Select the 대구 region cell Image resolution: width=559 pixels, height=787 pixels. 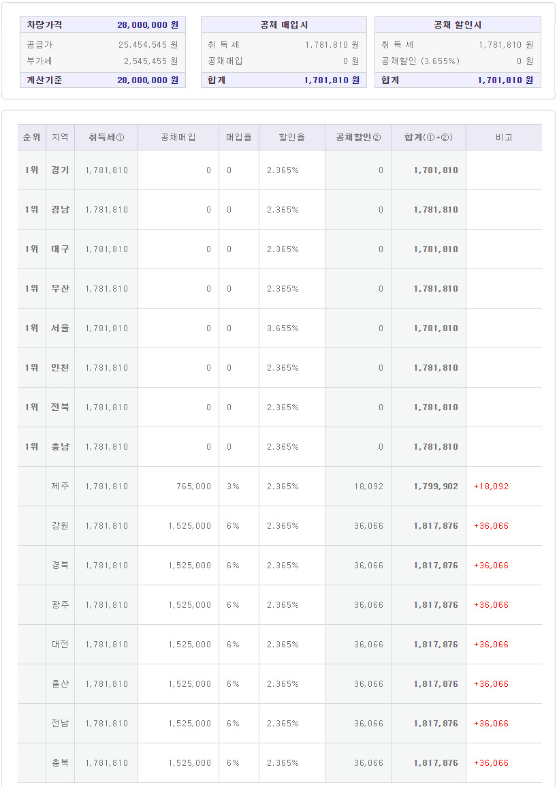pos(60,249)
